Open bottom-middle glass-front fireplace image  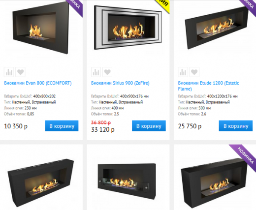(x=127, y=181)
